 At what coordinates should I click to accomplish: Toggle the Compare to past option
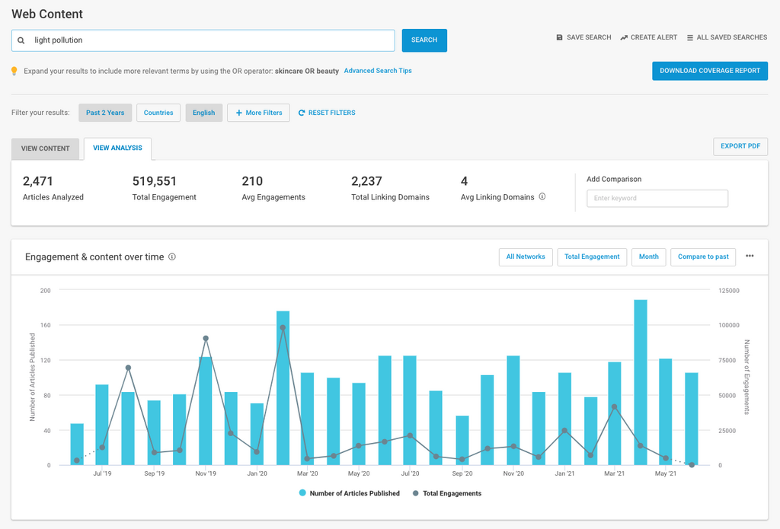tap(703, 257)
